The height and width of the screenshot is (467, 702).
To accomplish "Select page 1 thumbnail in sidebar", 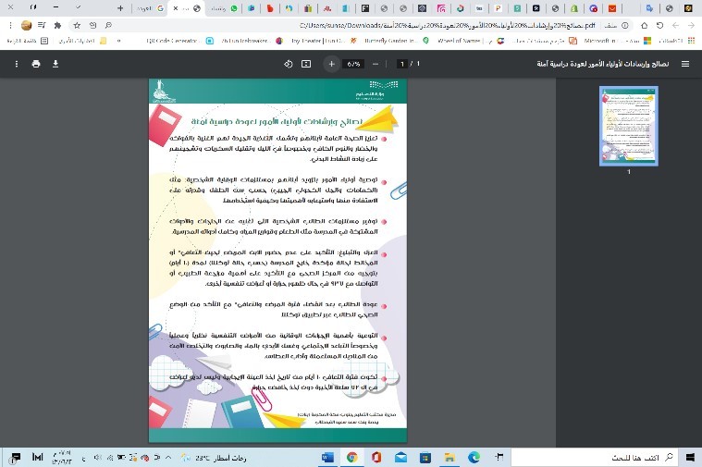I will [x=628, y=125].
